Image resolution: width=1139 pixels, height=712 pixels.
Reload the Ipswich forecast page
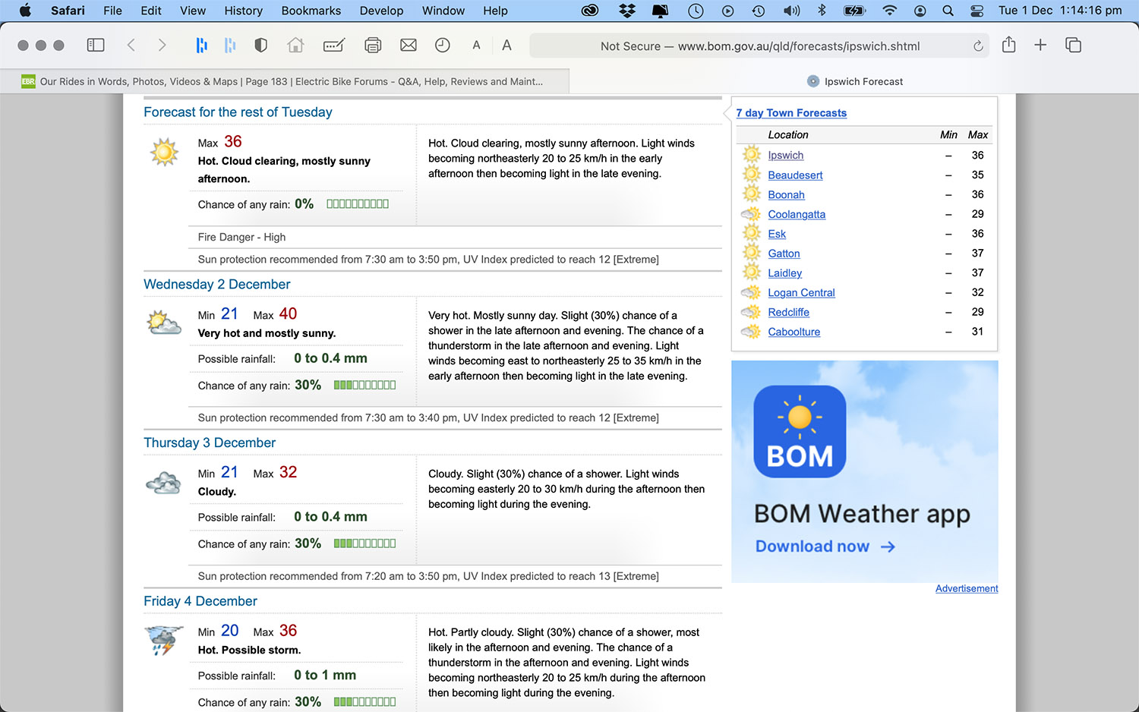click(x=978, y=46)
